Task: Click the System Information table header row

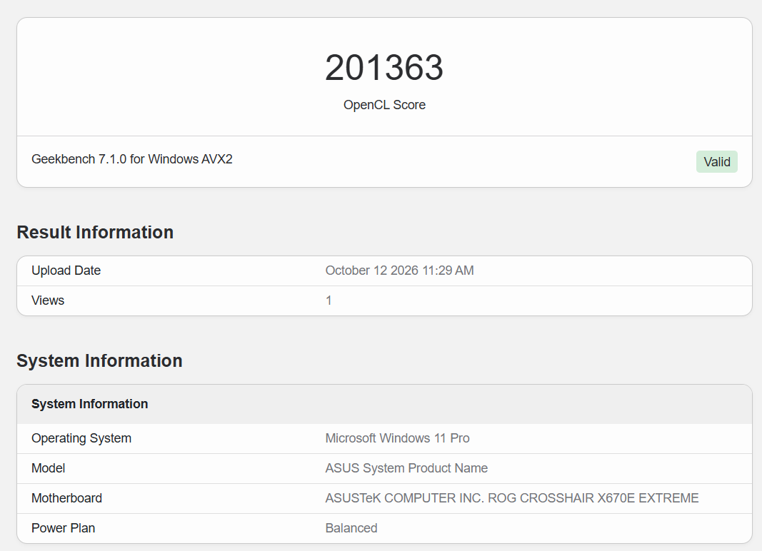Action: coord(384,404)
